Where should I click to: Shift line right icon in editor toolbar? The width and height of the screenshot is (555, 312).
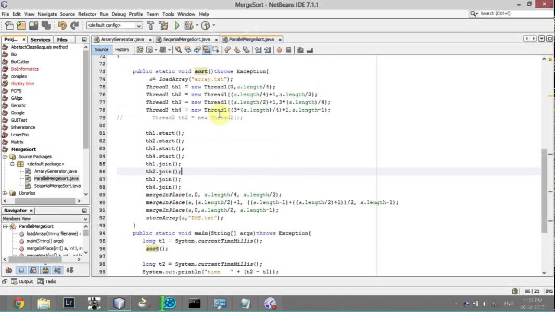point(267,50)
